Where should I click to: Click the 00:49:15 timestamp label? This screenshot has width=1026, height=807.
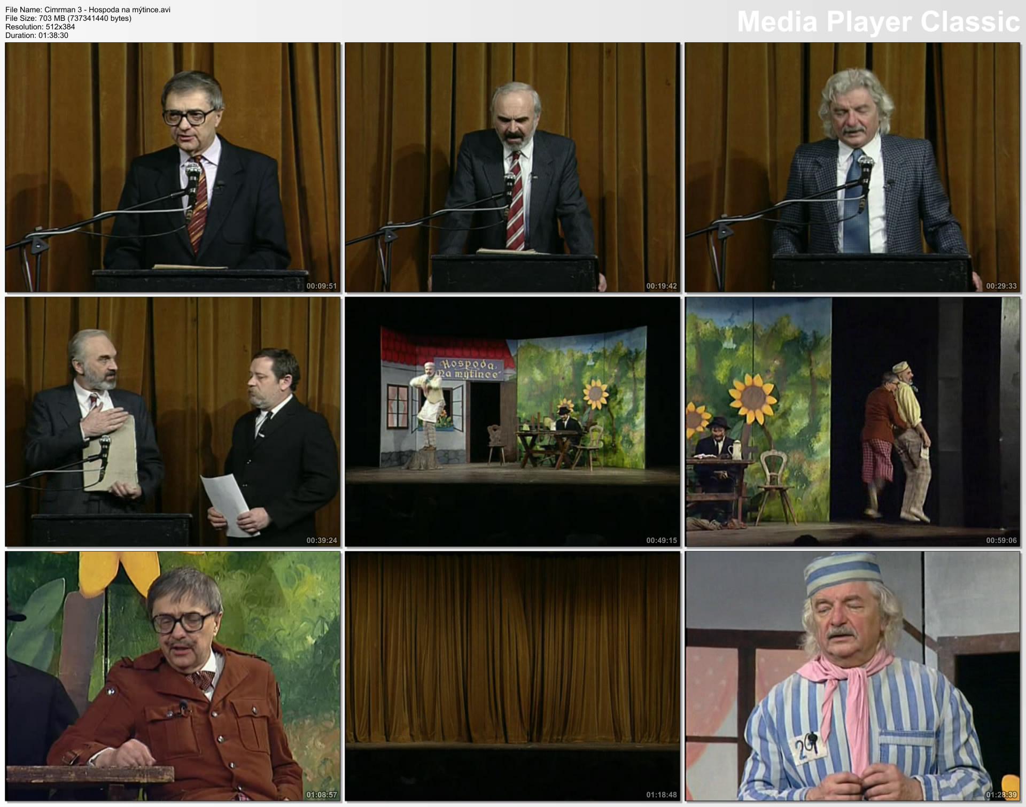(x=661, y=540)
